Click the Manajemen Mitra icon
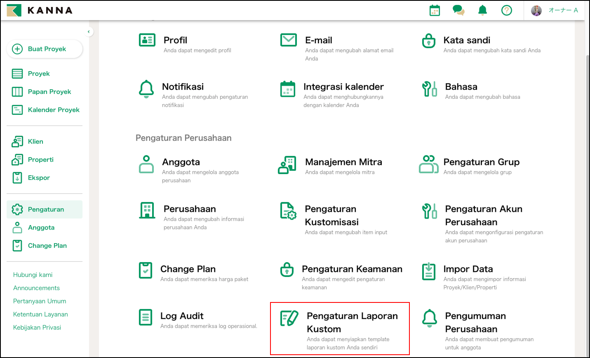Image resolution: width=590 pixels, height=358 pixels. [x=287, y=165]
